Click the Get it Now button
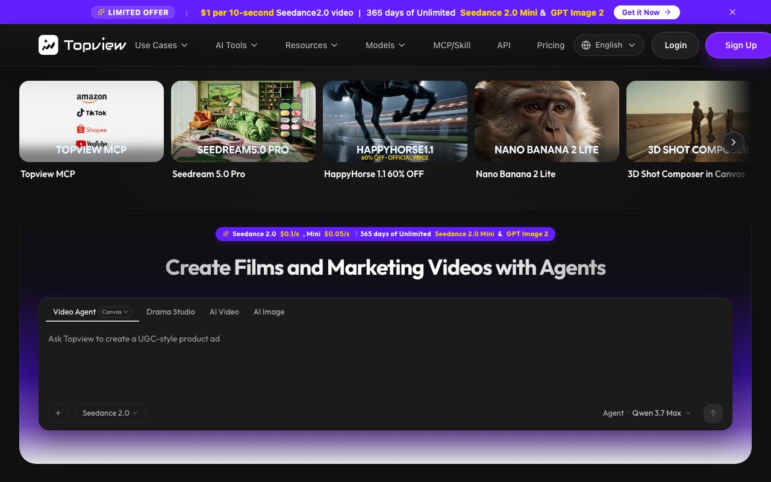Screen dimensions: 771x482 tap(647, 12)
